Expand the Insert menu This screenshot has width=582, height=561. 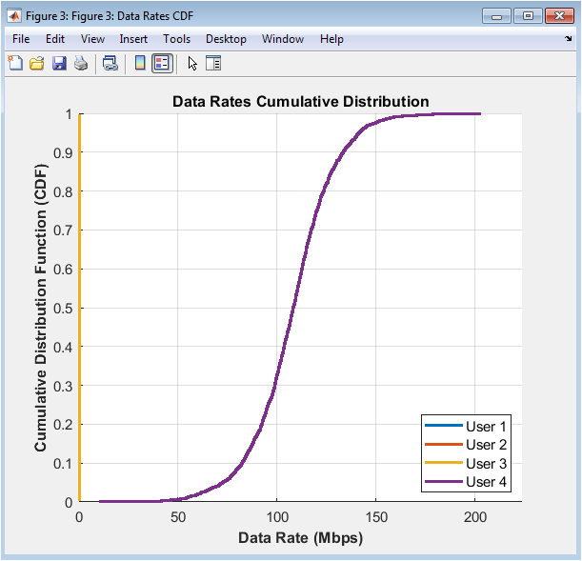[133, 39]
